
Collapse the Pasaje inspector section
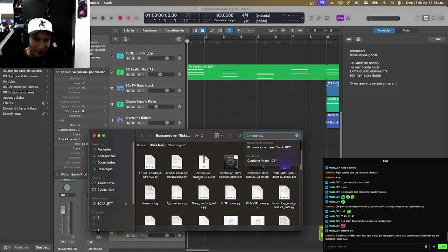[57, 72]
